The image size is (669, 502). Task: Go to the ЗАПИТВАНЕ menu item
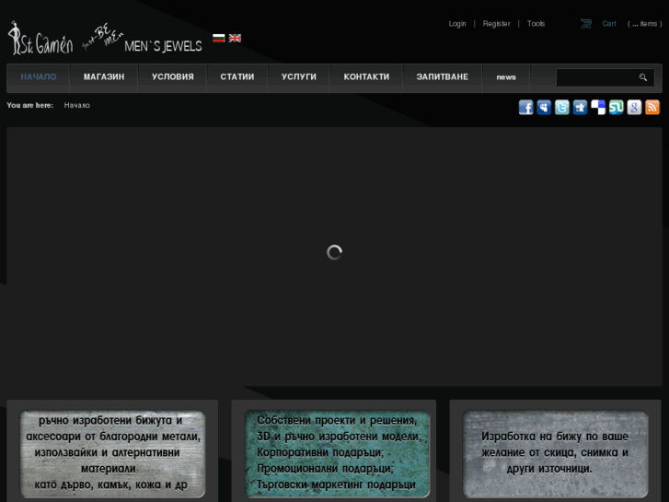click(x=443, y=76)
